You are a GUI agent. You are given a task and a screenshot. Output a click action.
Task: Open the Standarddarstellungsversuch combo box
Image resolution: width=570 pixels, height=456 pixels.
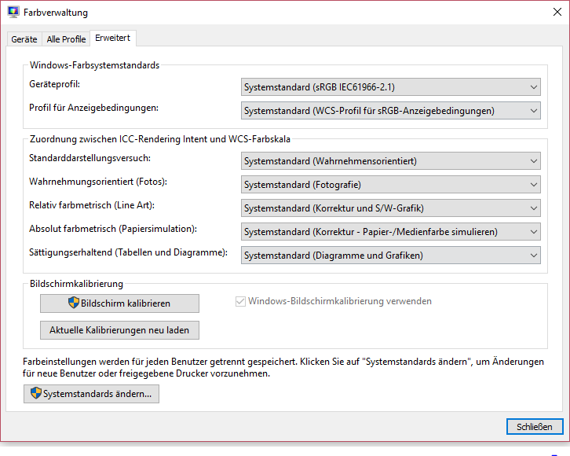(x=391, y=161)
